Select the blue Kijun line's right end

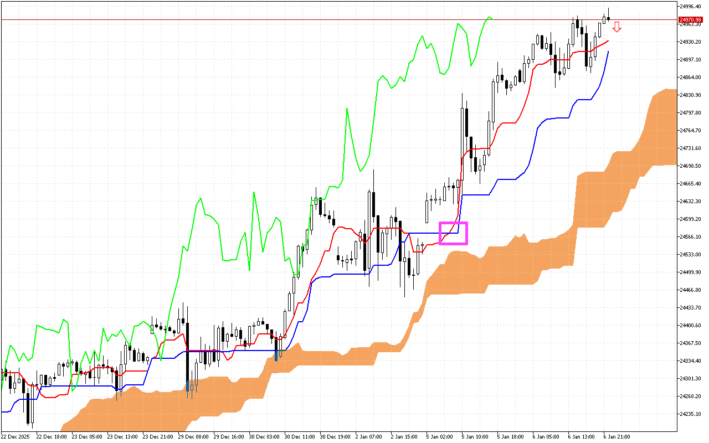(x=609, y=51)
